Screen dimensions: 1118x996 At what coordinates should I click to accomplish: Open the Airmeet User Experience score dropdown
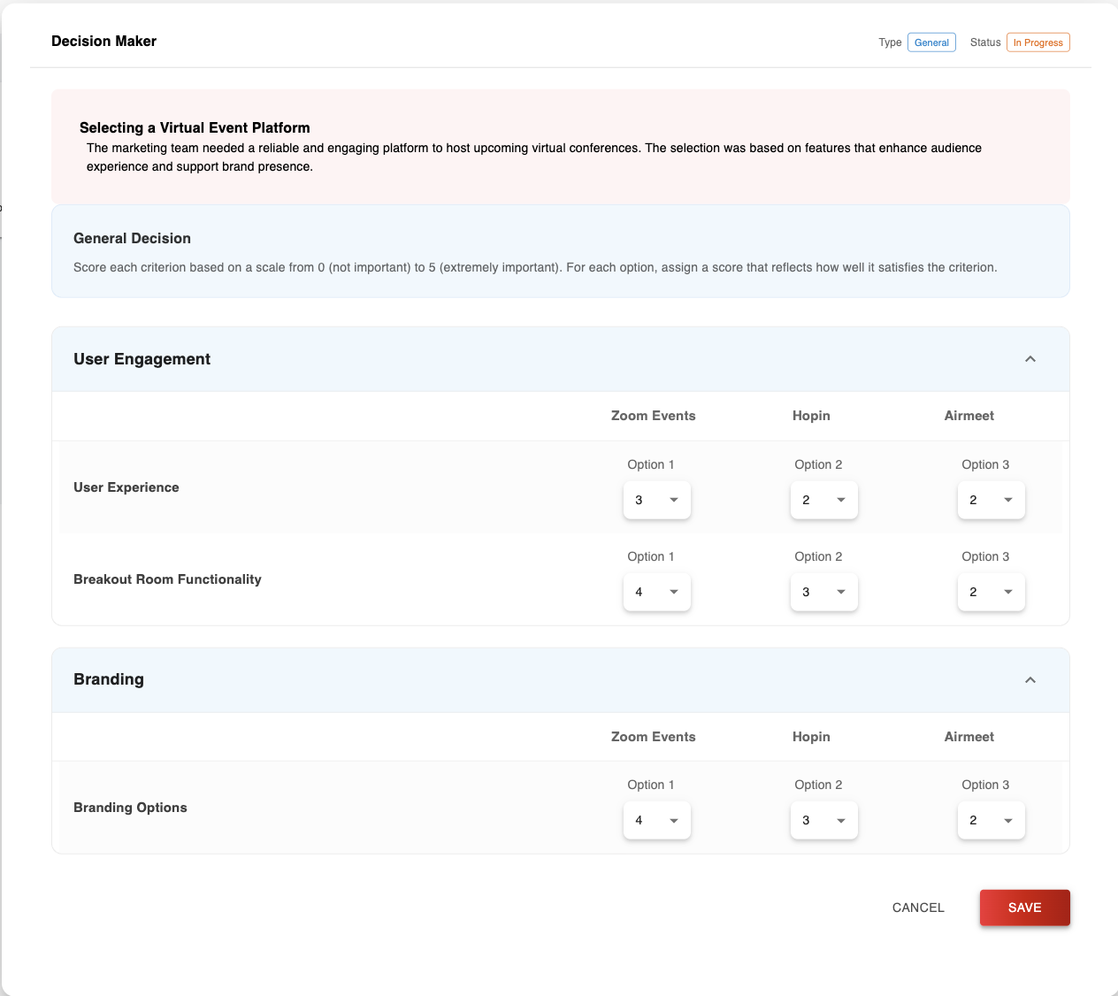point(991,500)
